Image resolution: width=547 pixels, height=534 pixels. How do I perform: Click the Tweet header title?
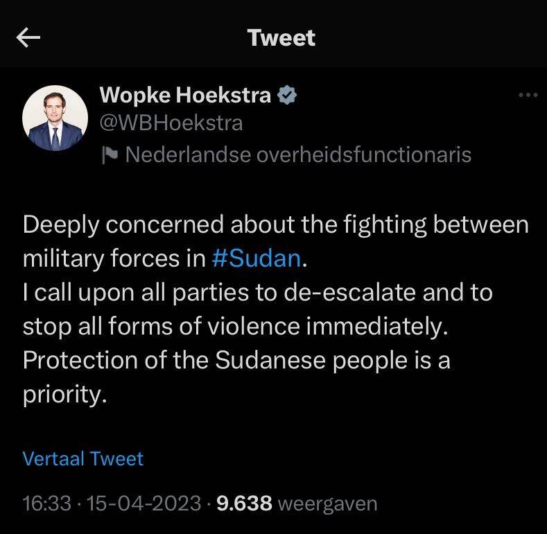[x=281, y=38]
